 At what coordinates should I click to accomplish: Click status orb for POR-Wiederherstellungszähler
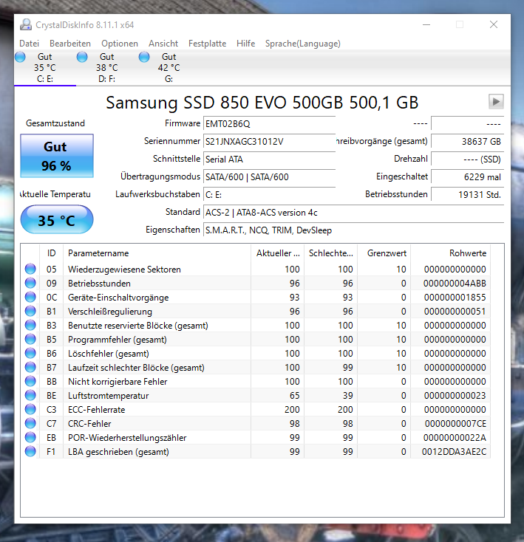30,438
